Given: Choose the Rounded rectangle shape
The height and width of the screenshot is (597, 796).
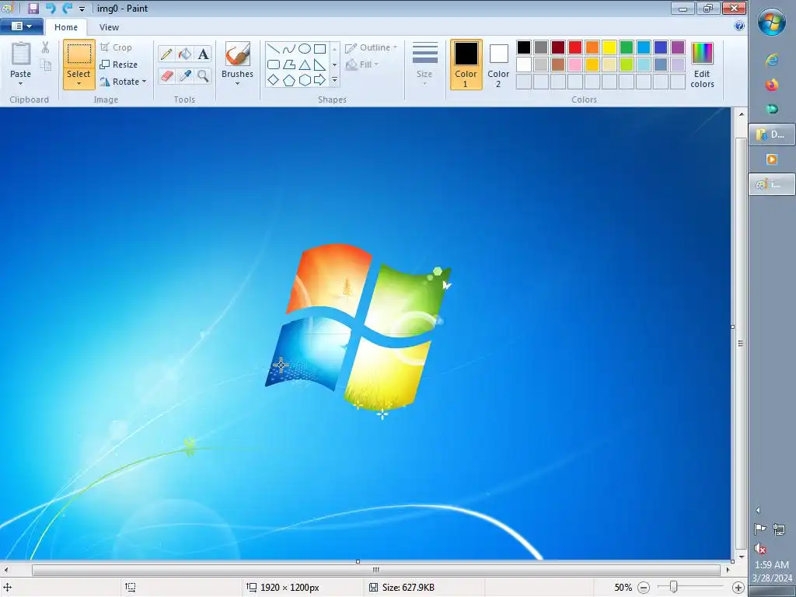Looking at the screenshot, I should tap(273, 65).
